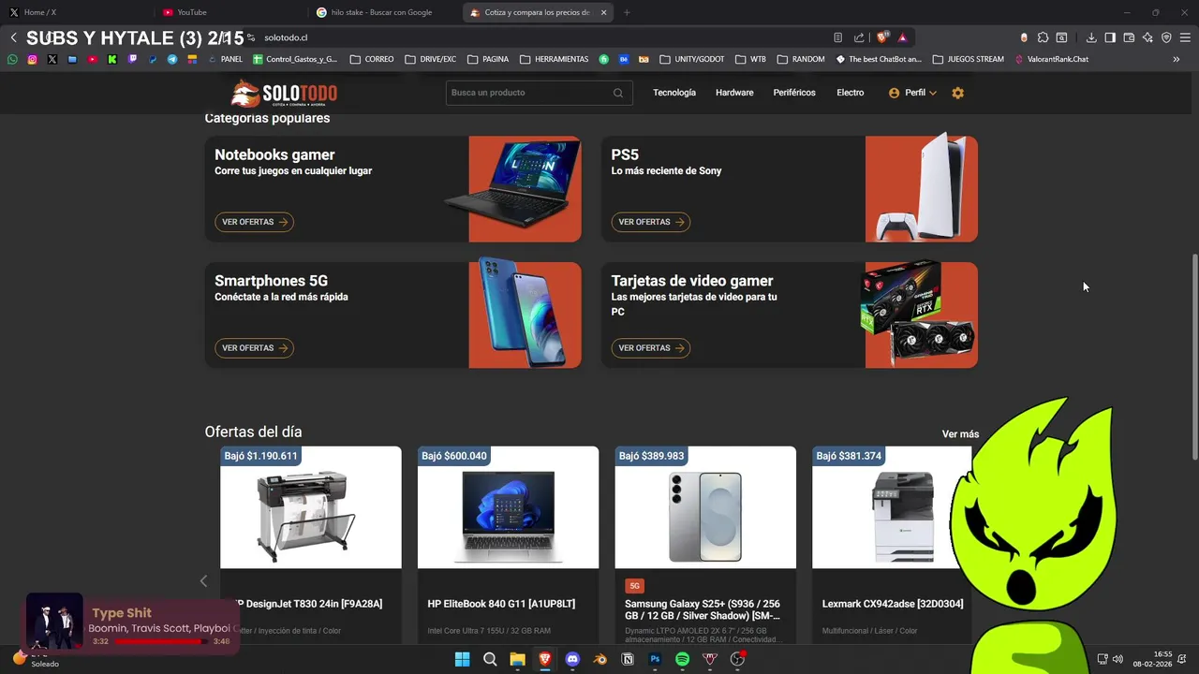Click the search magnifier icon in product search
Screen dimensions: 1199x674
click(618, 93)
